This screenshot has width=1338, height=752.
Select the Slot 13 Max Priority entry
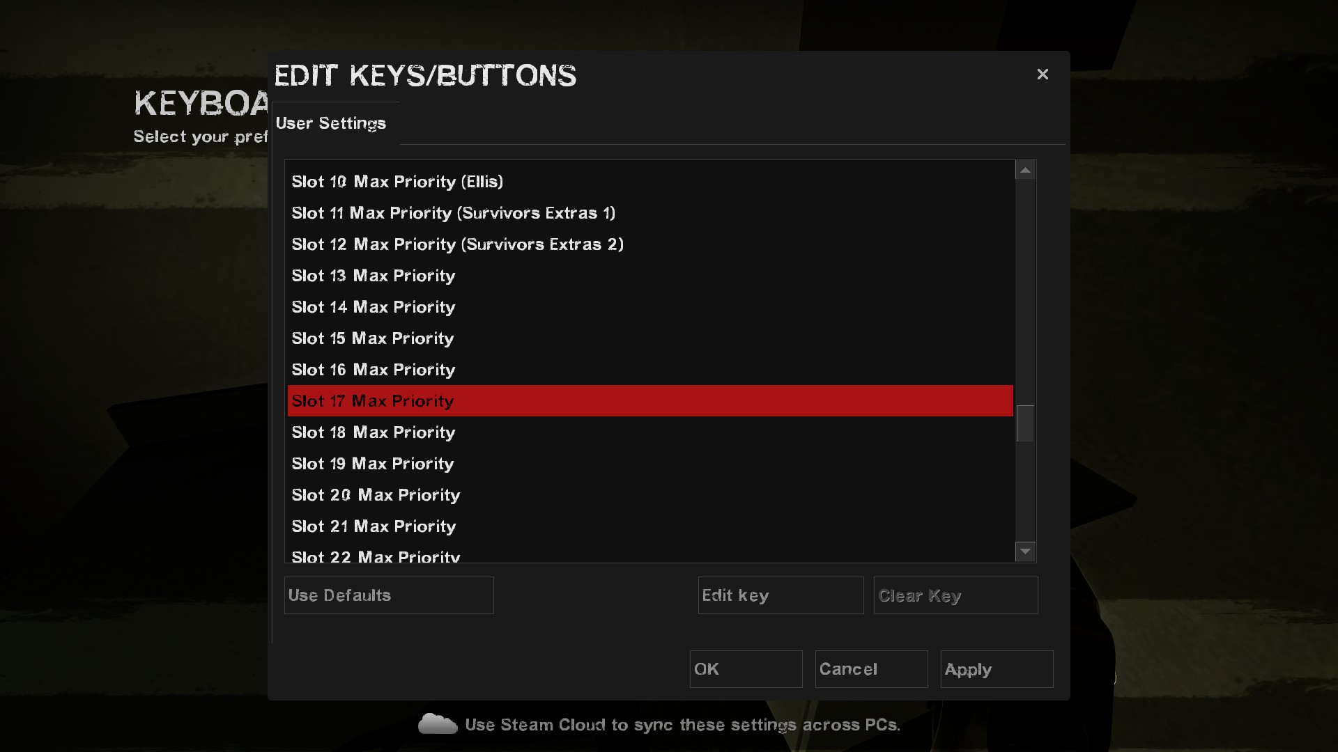click(374, 276)
